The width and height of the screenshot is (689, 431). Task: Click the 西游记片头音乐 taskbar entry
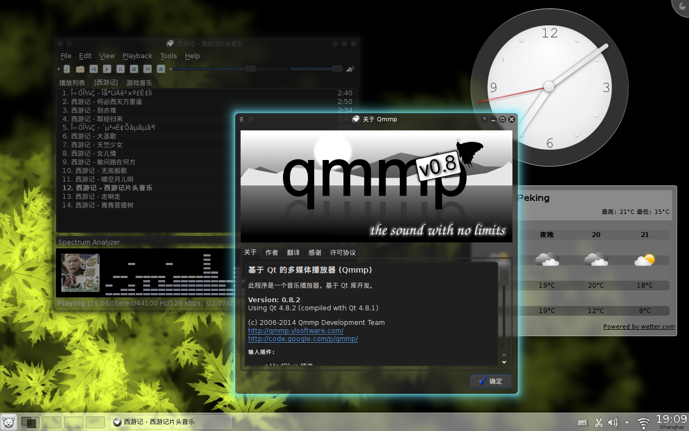pos(171,422)
